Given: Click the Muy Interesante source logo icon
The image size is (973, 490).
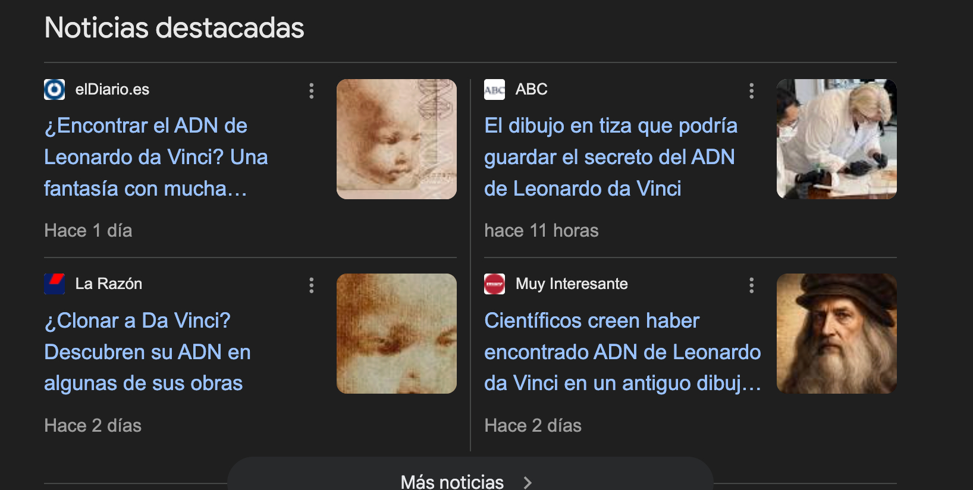Looking at the screenshot, I should coord(495,284).
